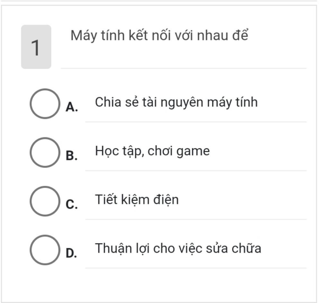The height and width of the screenshot is (303, 329).
Task: Select radio button for answer A
Action: pyautogui.click(x=45, y=104)
